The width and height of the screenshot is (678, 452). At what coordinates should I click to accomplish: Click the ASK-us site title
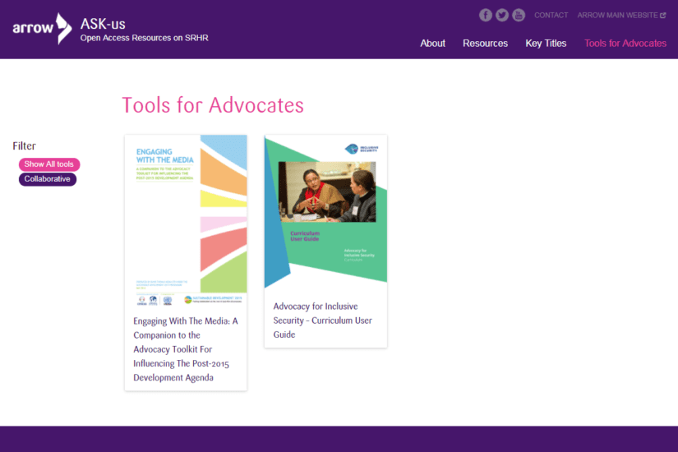(103, 23)
